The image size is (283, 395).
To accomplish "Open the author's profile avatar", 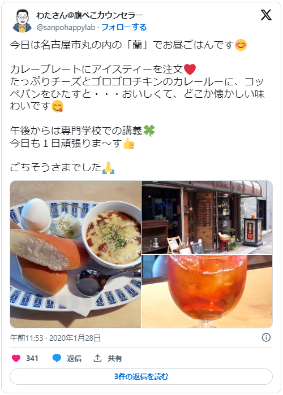I will tap(22, 21).
